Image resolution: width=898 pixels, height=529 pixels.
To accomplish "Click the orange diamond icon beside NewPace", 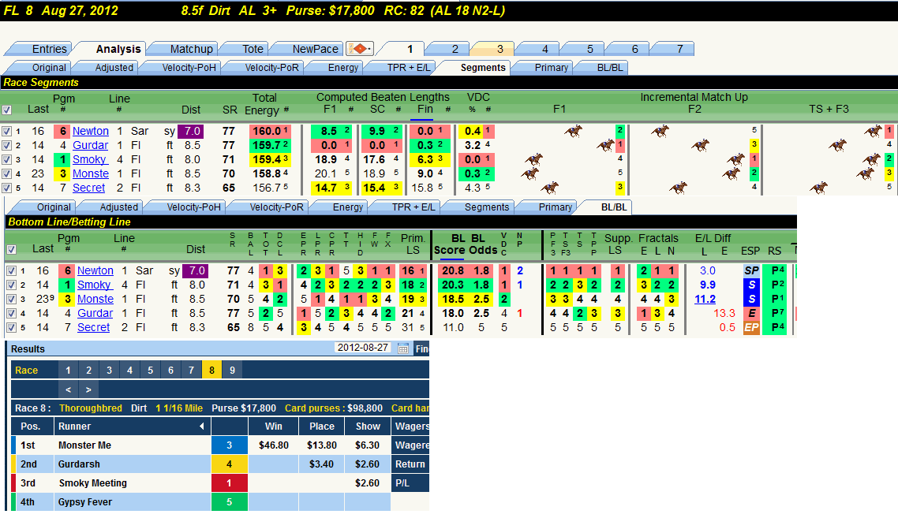I will (x=360, y=49).
